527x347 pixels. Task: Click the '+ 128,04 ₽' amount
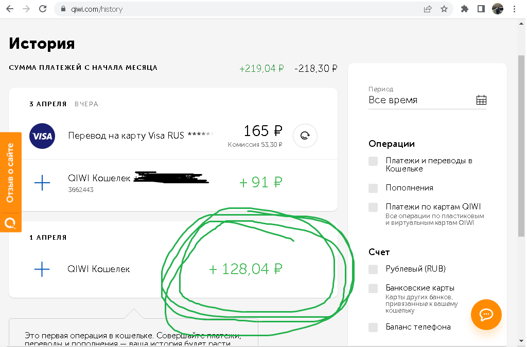[x=245, y=269]
